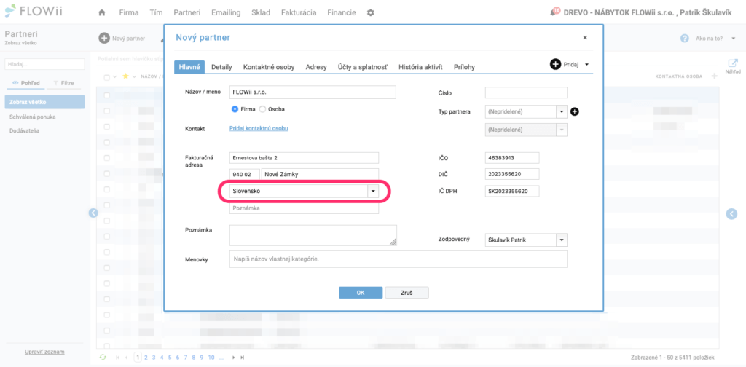This screenshot has height=367, width=746.
Task: Click the street address field Ernestova bašta 2
Action: point(304,158)
